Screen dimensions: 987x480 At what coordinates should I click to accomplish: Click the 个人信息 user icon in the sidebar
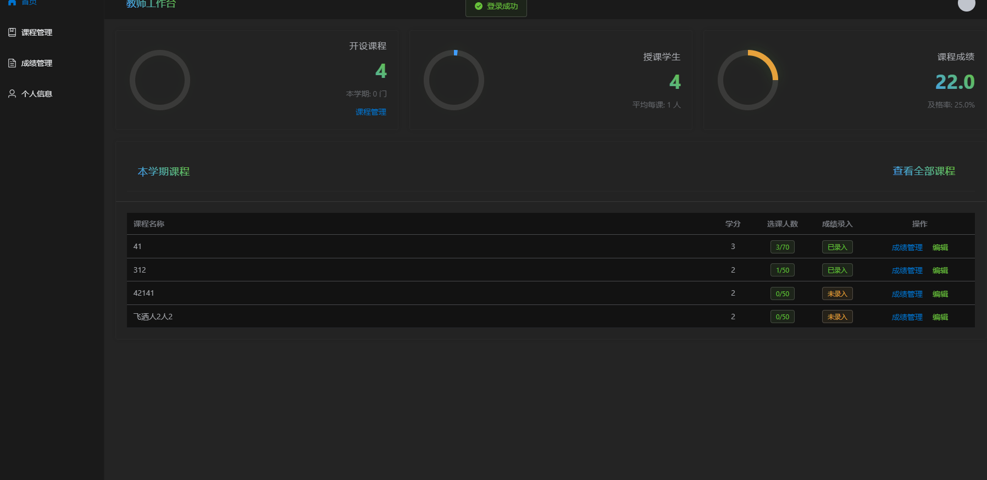(x=12, y=94)
